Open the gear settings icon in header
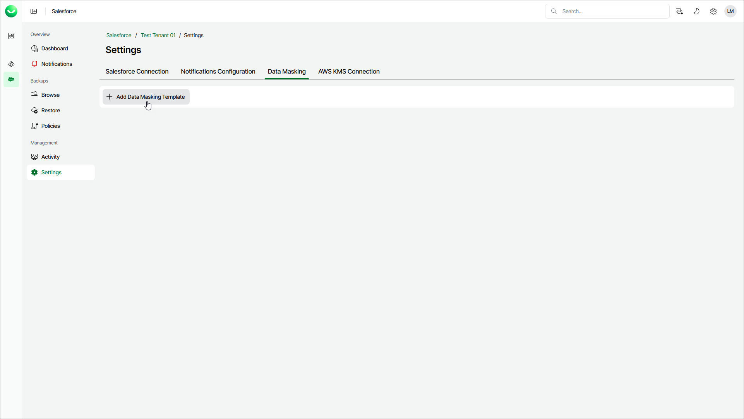 click(713, 11)
